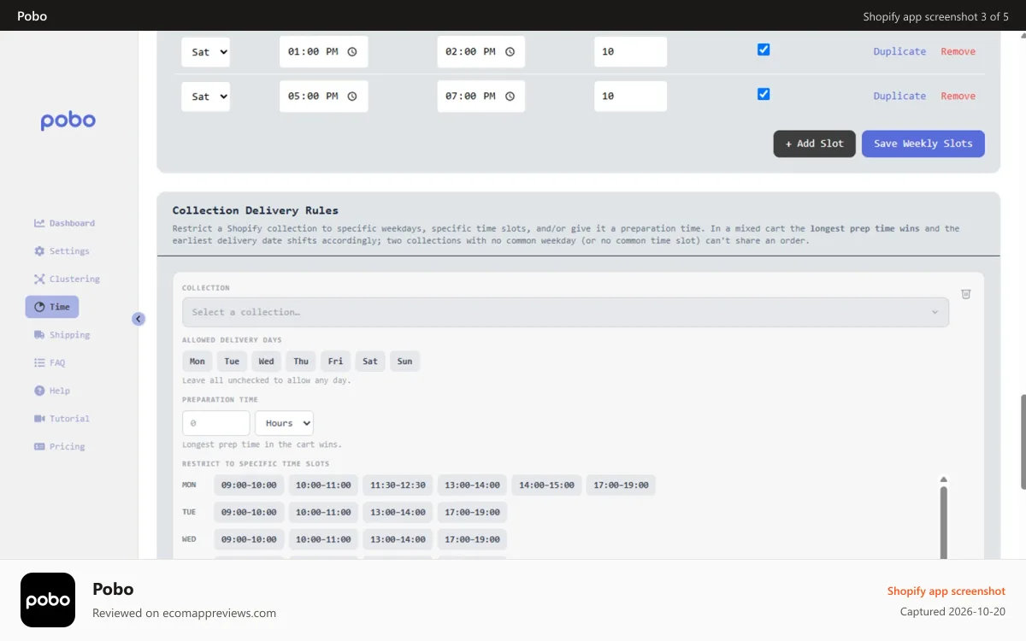Select the Clustering icon in sidebar

[39, 279]
